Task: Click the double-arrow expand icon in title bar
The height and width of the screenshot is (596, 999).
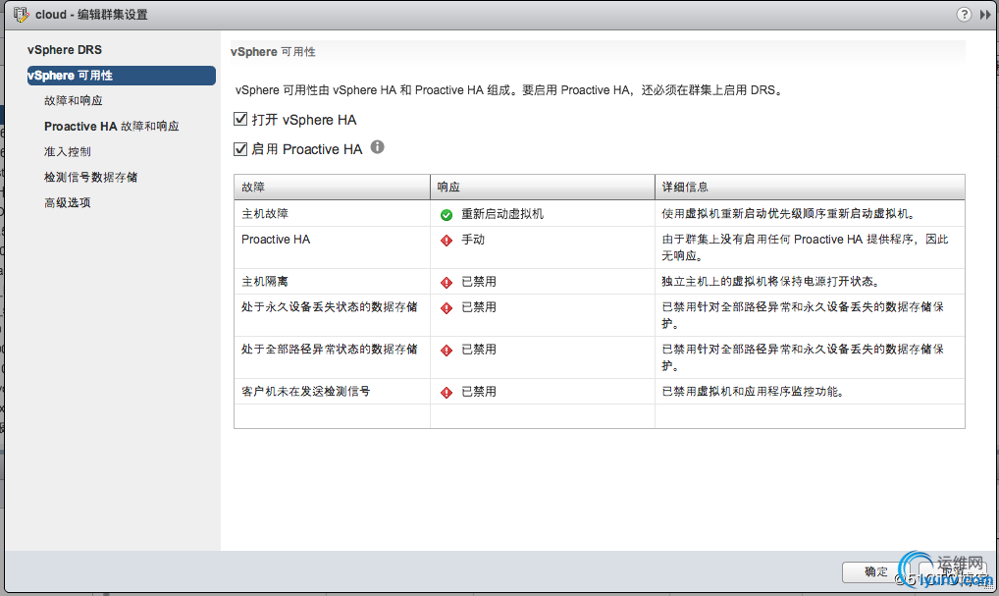Action: coord(985,14)
